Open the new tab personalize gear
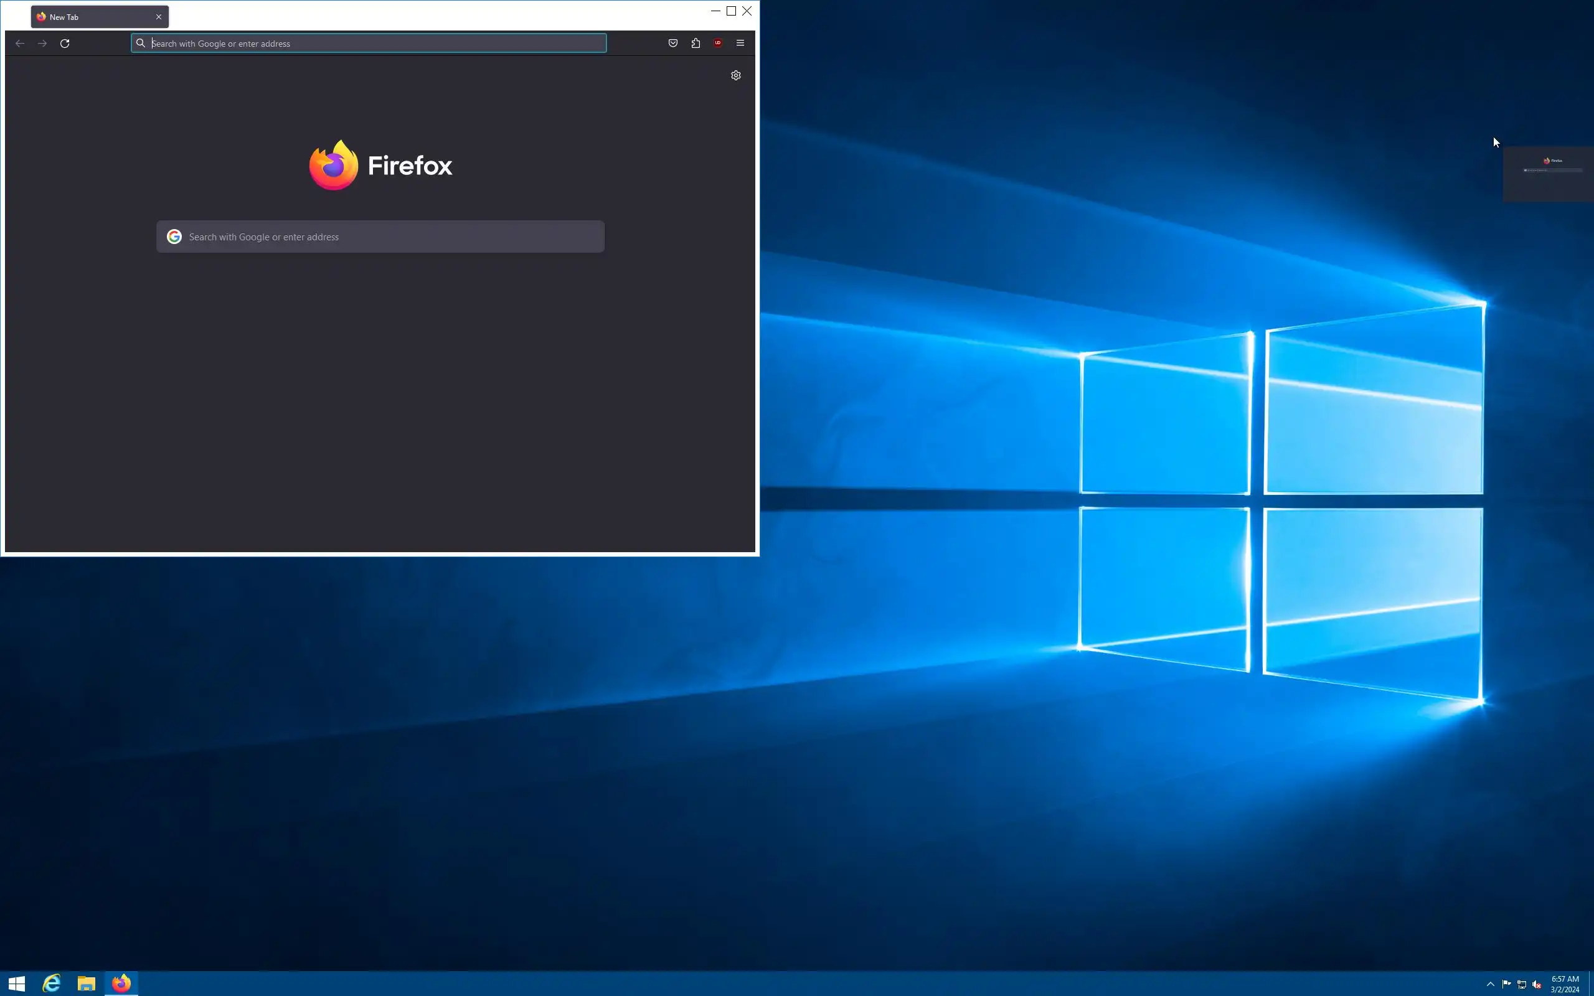The image size is (1594, 996). [x=736, y=75]
